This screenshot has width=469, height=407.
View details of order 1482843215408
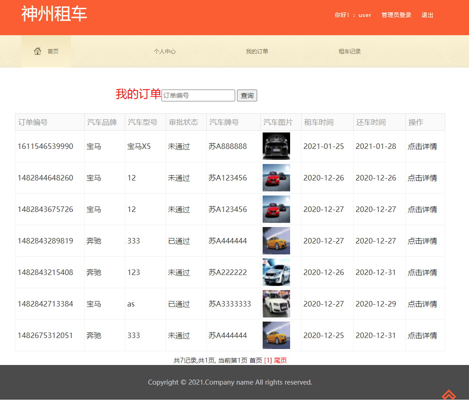click(x=422, y=273)
